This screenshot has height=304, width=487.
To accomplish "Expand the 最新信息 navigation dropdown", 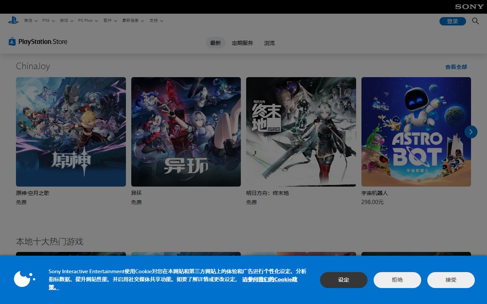I will (133, 21).
